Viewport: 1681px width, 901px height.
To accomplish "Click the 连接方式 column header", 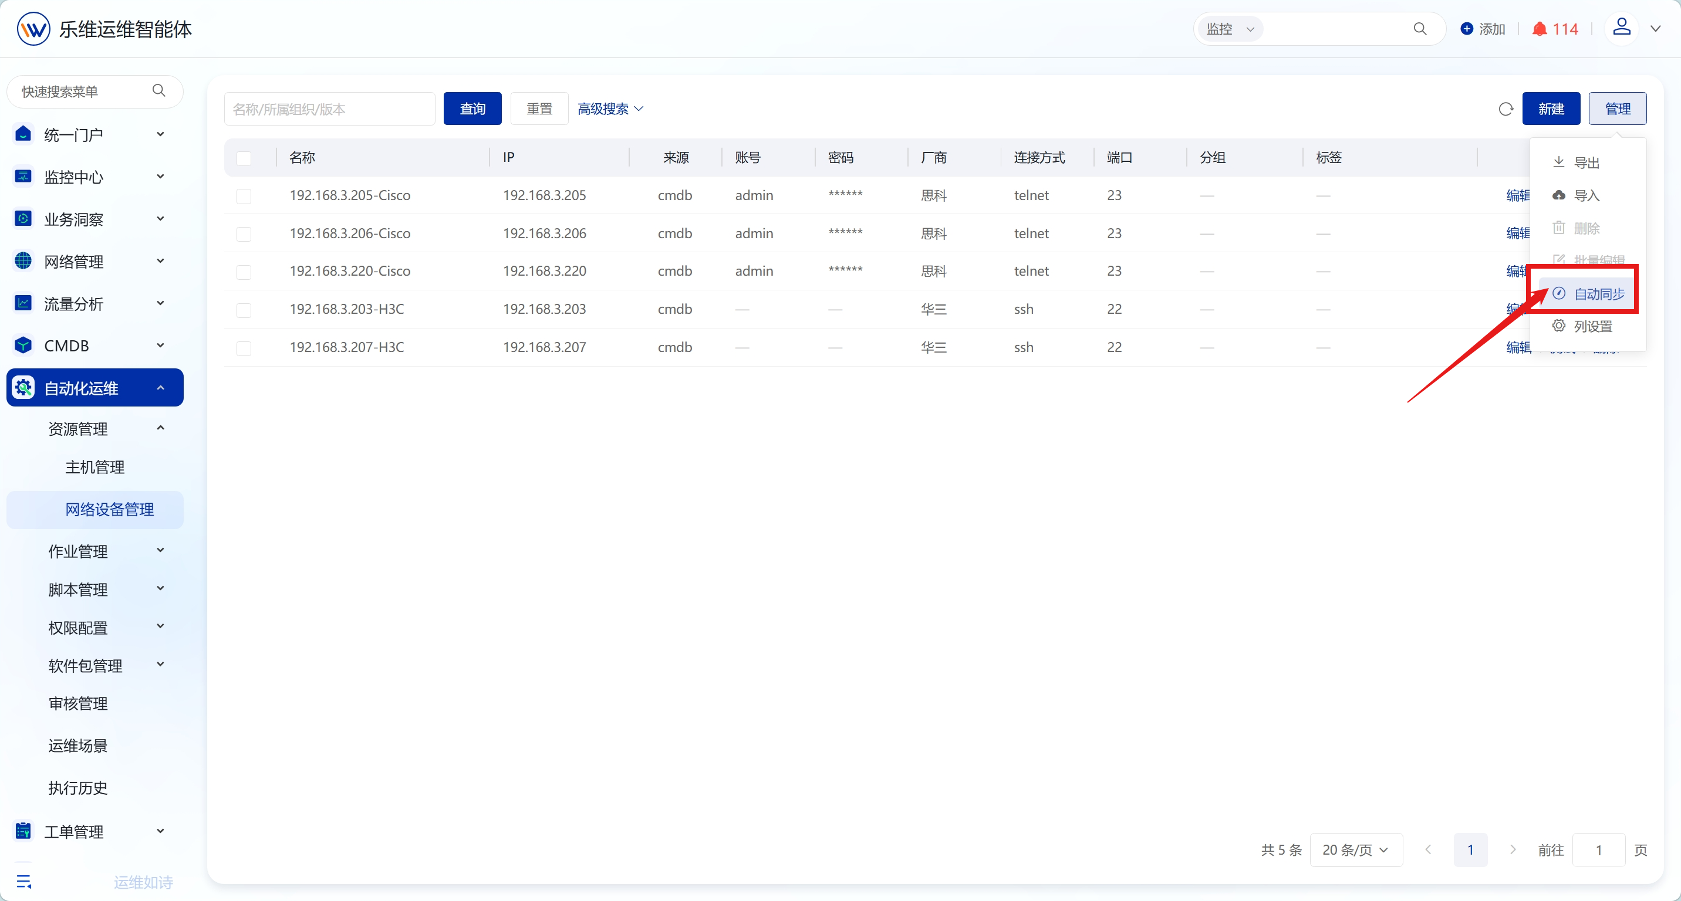I will [1039, 158].
